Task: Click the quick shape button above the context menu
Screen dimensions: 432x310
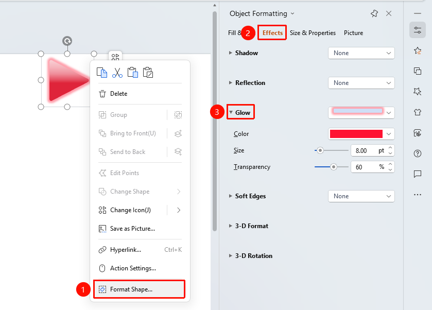Action: (x=115, y=57)
